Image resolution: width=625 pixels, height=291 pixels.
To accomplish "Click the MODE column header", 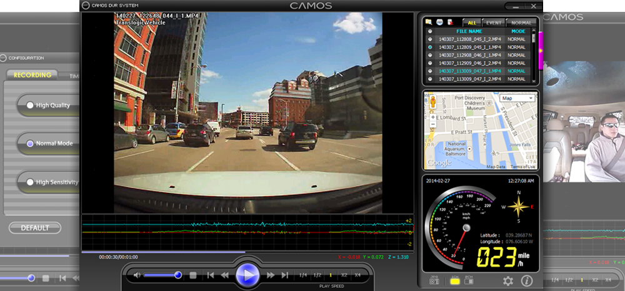I will pos(518,31).
